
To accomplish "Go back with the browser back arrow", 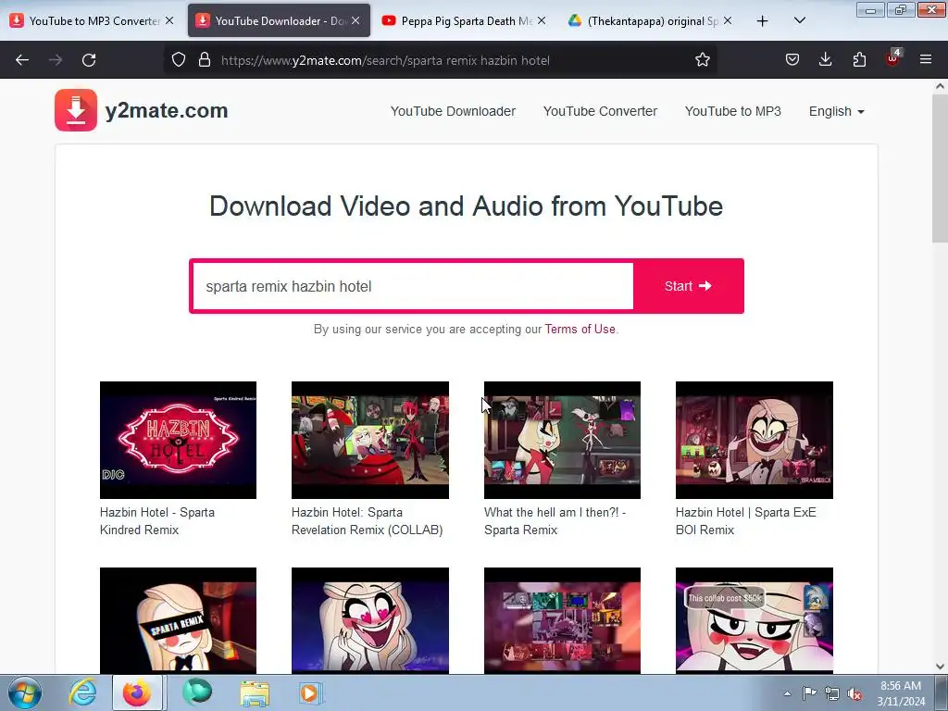I will (x=22, y=60).
